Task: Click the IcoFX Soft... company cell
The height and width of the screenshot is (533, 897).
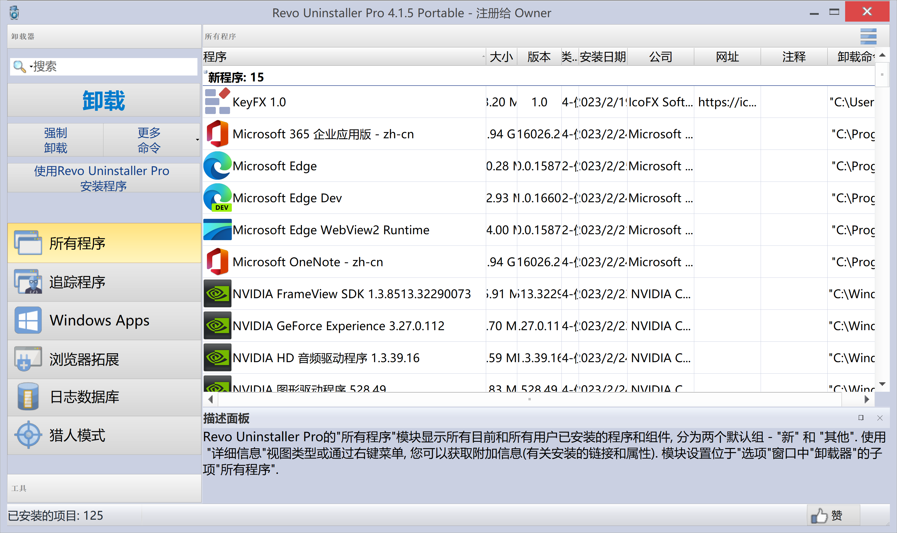Action: pos(660,102)
